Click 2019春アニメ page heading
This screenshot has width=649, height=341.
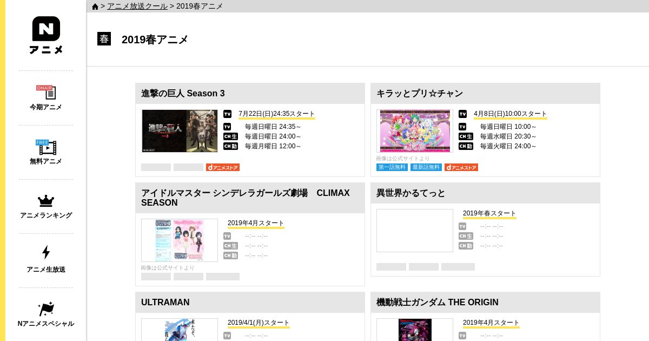(x=155, y=40)
